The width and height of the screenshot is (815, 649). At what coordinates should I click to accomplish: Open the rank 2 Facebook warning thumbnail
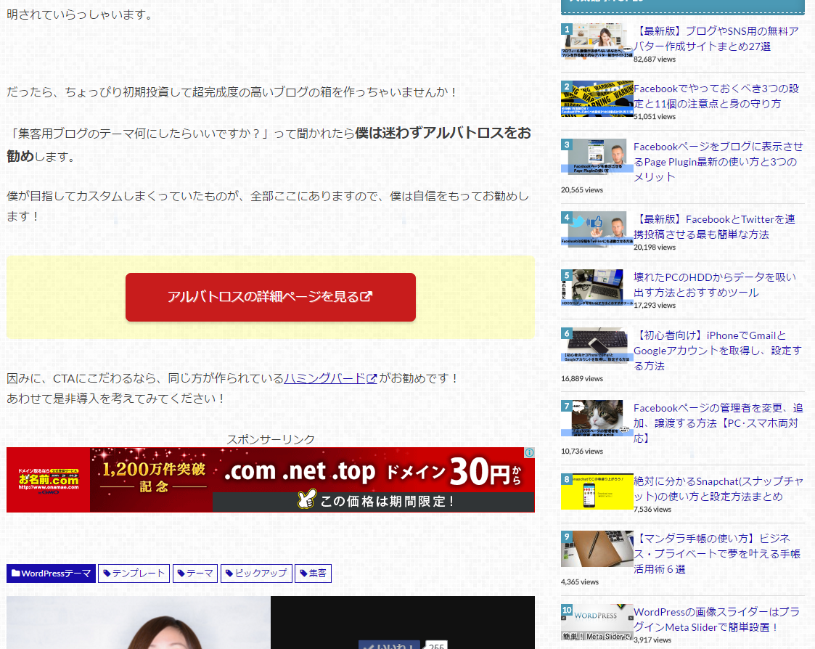click(x=597, y=99)
